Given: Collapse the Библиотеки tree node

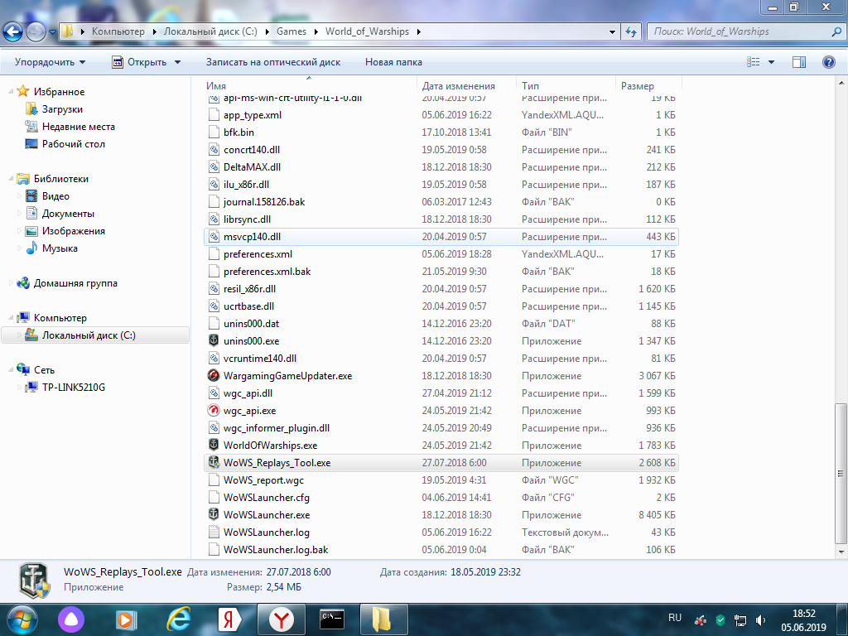Looking at the screenshot, I should click(x=10, y=179).
